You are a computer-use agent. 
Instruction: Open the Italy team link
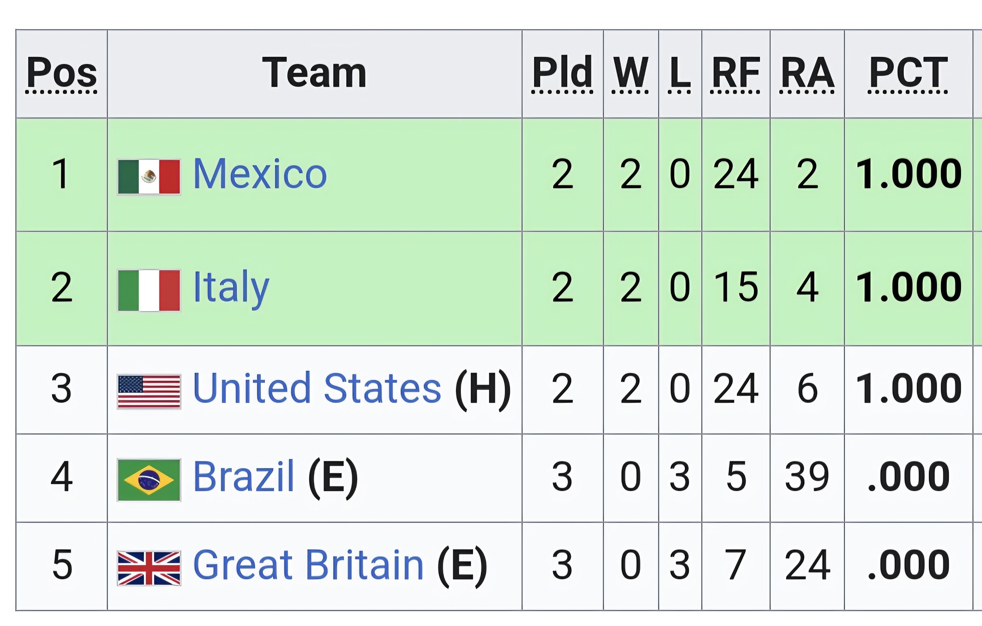(x=231, y=288)
